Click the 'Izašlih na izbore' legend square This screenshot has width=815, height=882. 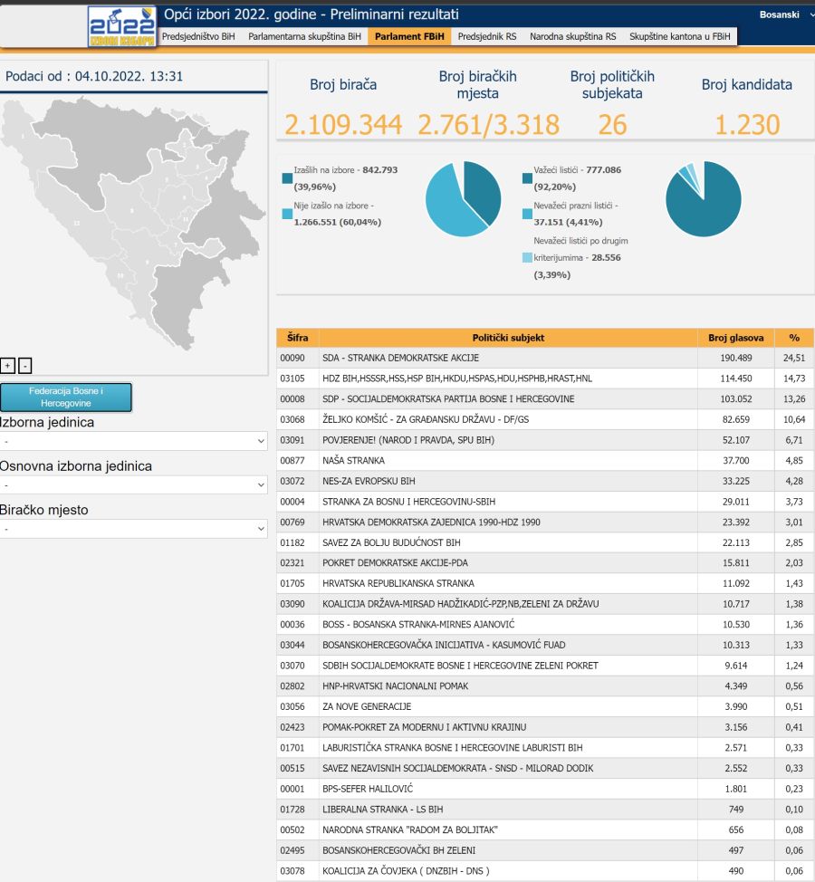287,178
